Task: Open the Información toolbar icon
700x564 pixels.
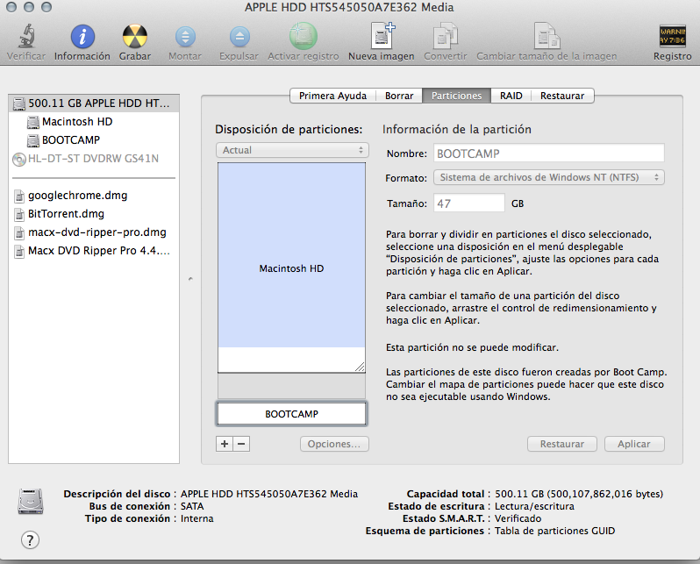Action: pos(82,36)
